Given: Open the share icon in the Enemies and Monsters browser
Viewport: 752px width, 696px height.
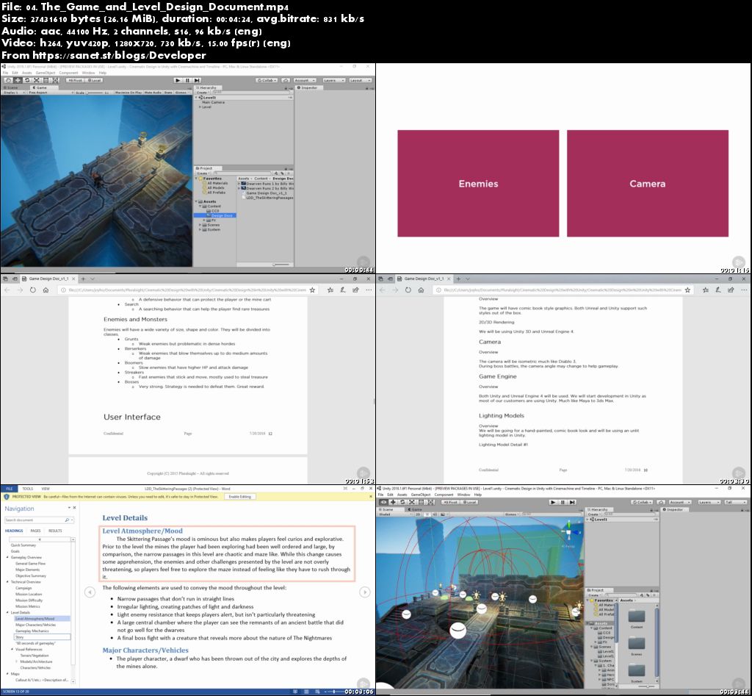Looking at the screenshot, I should click(x=355, y=290).
